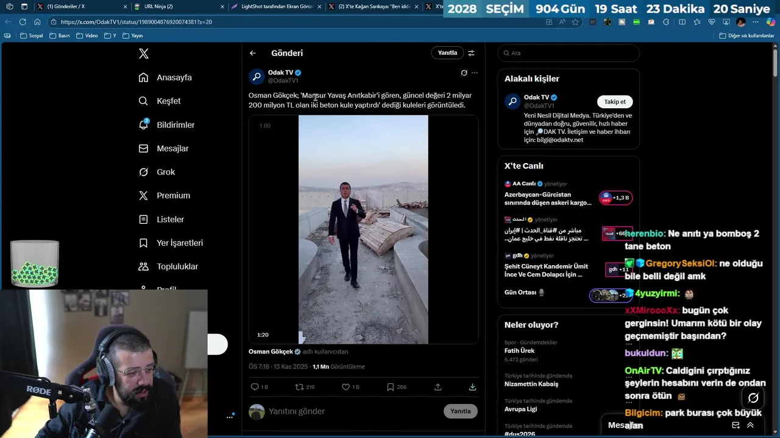Compose new message in Mesajlar drawer

pyautogui.click(x=736, y=425)
